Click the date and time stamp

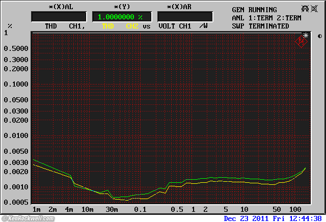click(273, 218)
